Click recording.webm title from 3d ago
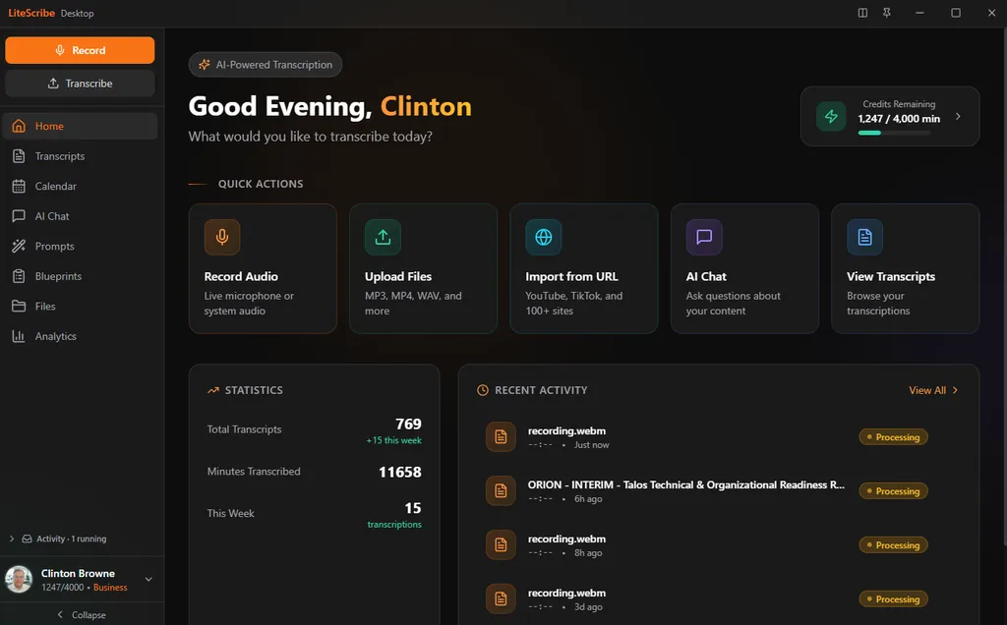This screenshot has width=1007, height=625. [566, 593]
